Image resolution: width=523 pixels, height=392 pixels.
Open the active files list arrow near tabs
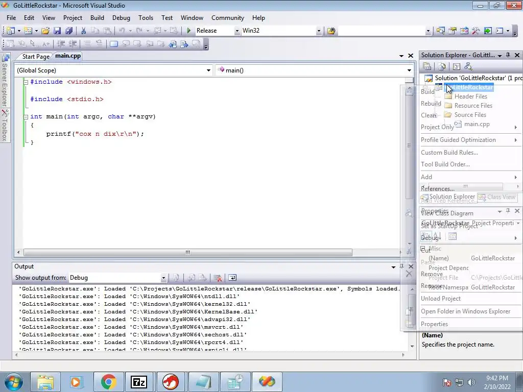(401, 56)
